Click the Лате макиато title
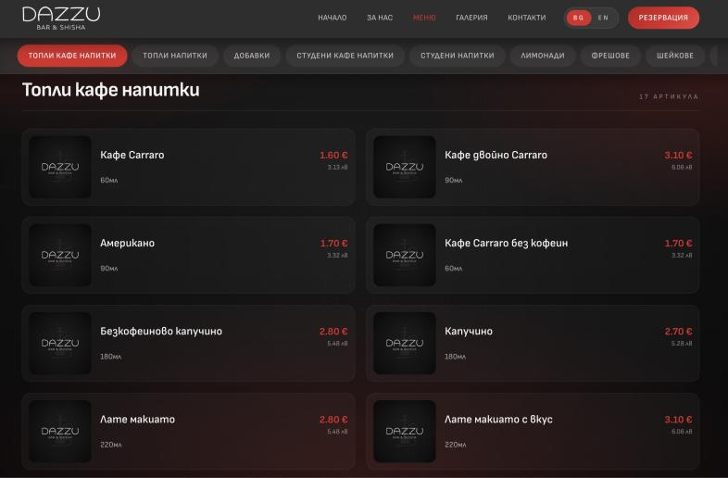Viewport: 728px width, 478px height. (x=137, y=420)
